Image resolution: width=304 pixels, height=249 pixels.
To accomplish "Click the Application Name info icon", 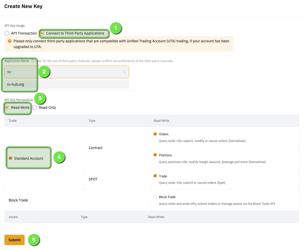I will [33, 61].
